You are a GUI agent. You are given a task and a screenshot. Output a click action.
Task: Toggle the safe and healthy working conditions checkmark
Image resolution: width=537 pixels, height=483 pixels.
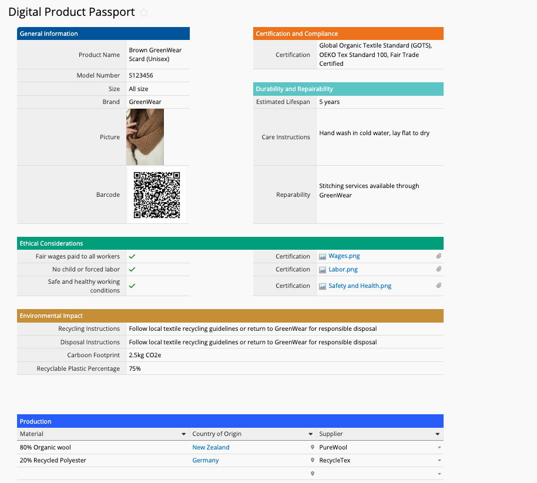pos(132,286)
